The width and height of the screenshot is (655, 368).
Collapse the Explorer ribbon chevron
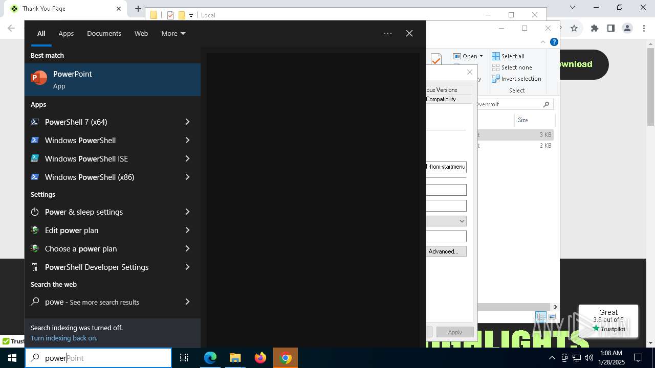point(543,42)
